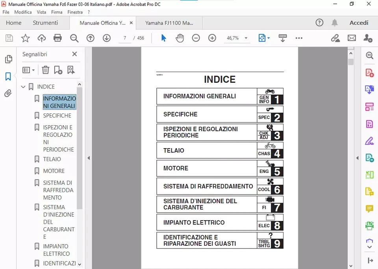The image size is (378, 269).
Task: Find the current bookmark icon
Action: 71,70
